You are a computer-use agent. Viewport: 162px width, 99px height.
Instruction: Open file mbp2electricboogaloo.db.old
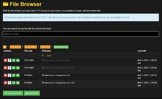point(59,68)
